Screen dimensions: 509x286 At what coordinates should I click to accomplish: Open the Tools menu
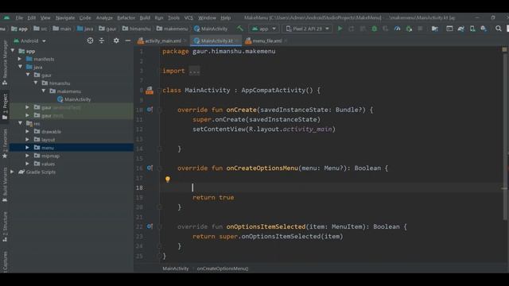pos(173,17)
